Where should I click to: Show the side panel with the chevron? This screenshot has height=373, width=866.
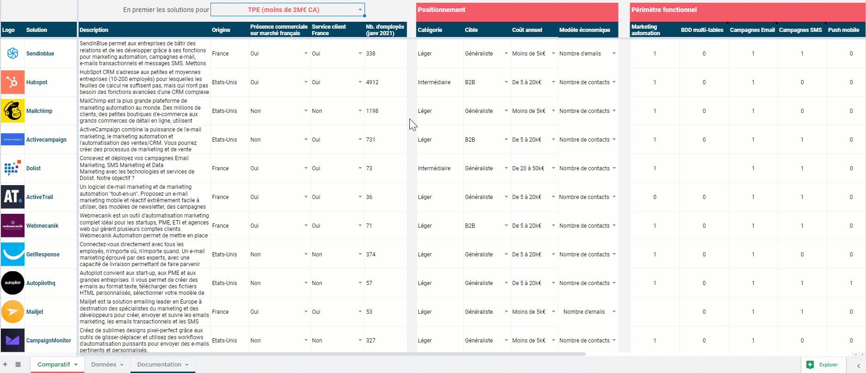coord(859,366)
